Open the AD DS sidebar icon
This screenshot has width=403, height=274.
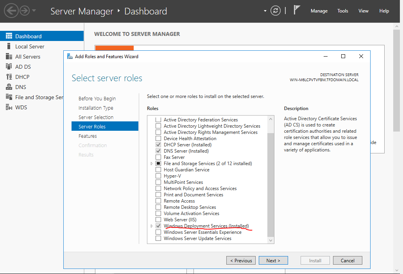[x=9, y=67]
